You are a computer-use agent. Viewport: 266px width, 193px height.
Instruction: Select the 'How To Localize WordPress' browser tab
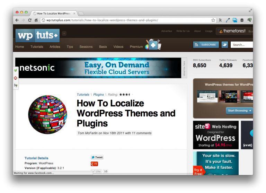[53, 14]
